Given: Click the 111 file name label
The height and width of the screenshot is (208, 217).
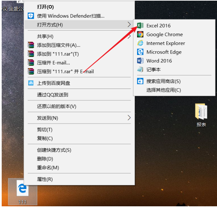Looking at the screenshot, I should pyautogui.click(x=23, y=202).
